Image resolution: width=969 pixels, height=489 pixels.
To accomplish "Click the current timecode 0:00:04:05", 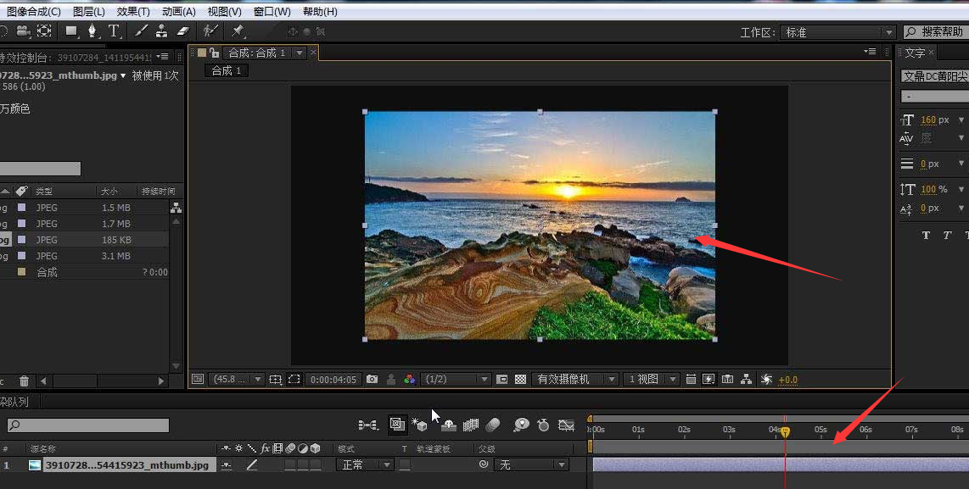I will [332, 380].
